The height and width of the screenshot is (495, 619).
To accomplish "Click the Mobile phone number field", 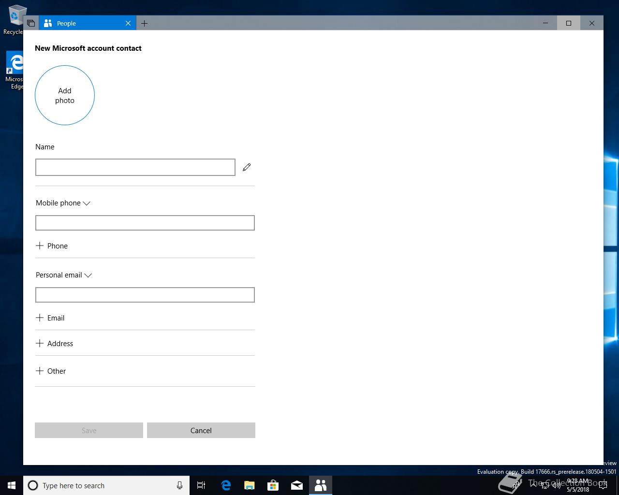I will [x=145, y=223].
